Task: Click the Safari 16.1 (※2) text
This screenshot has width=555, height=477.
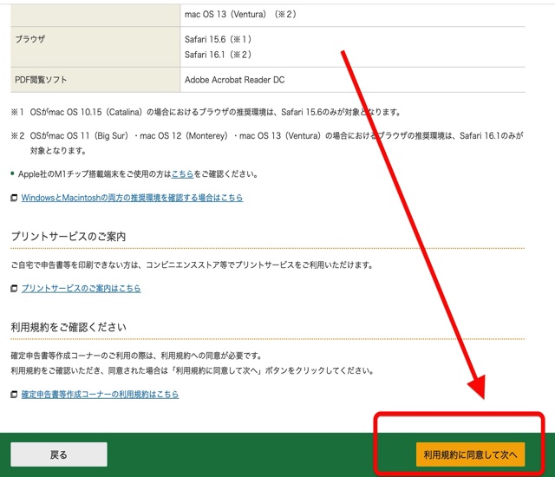Action: (218, 54)
